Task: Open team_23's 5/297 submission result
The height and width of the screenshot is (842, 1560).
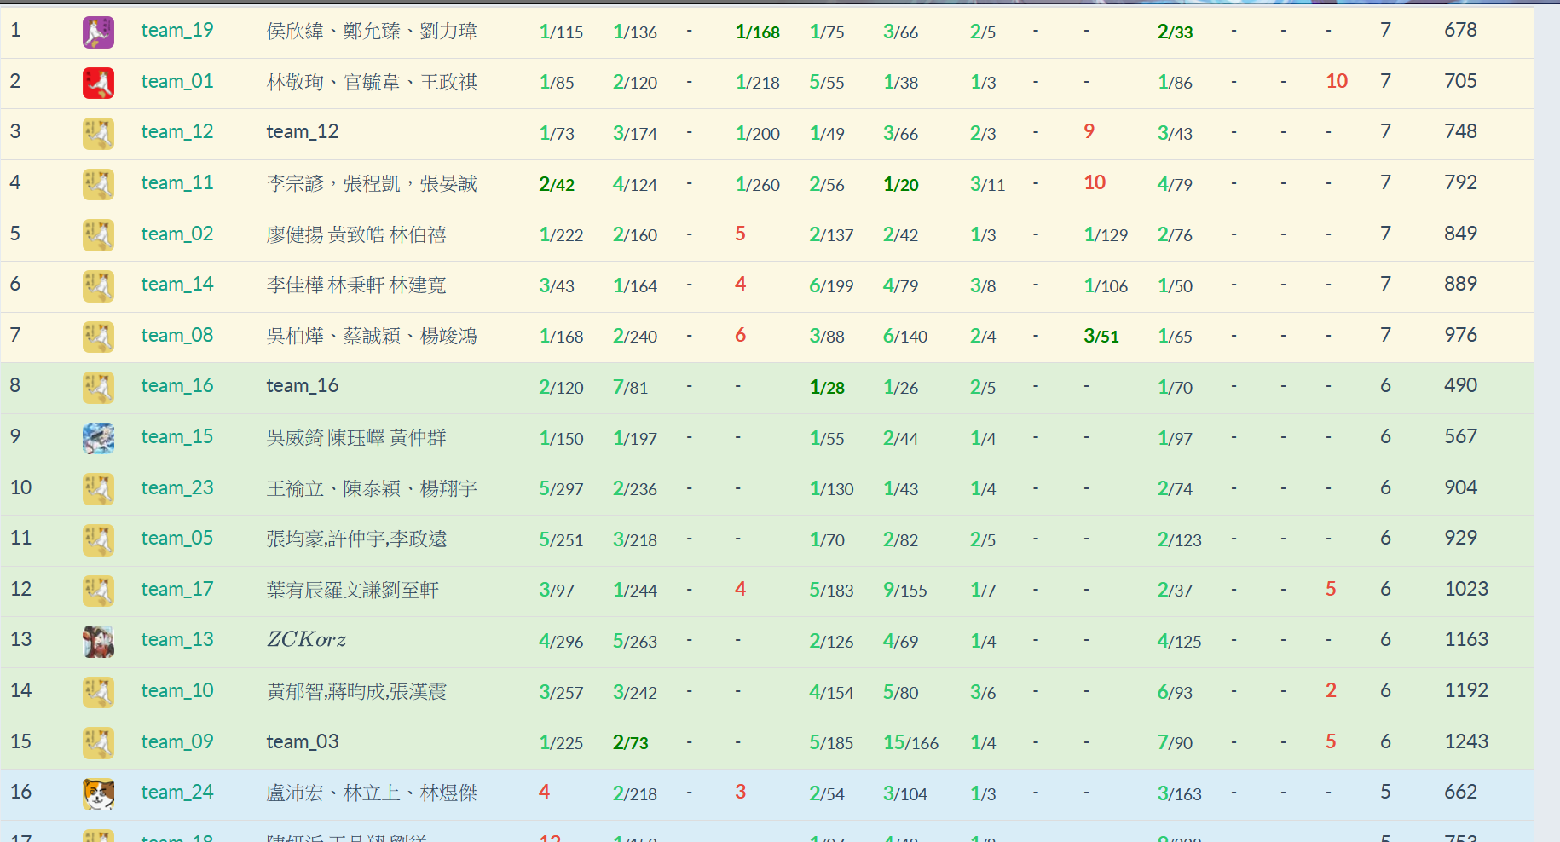Action: coord(561,489)
